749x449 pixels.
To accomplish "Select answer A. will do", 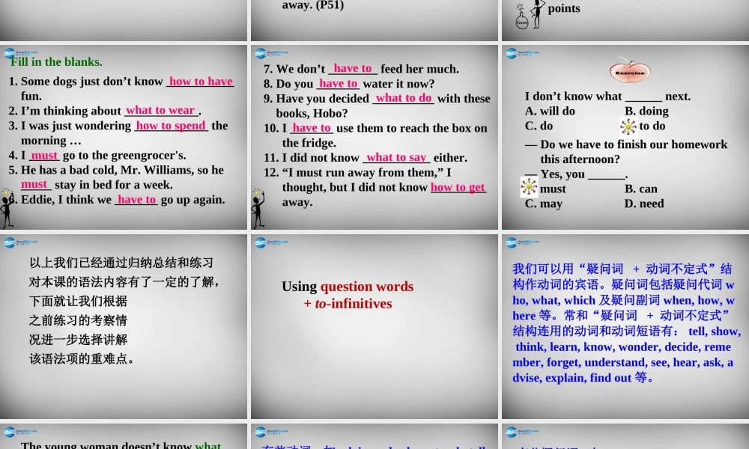I will [549, 111].
